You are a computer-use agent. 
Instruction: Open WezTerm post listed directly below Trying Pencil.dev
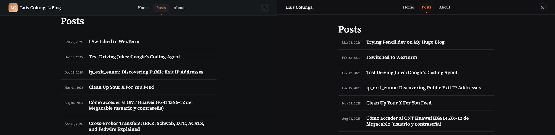click(391, 57)
